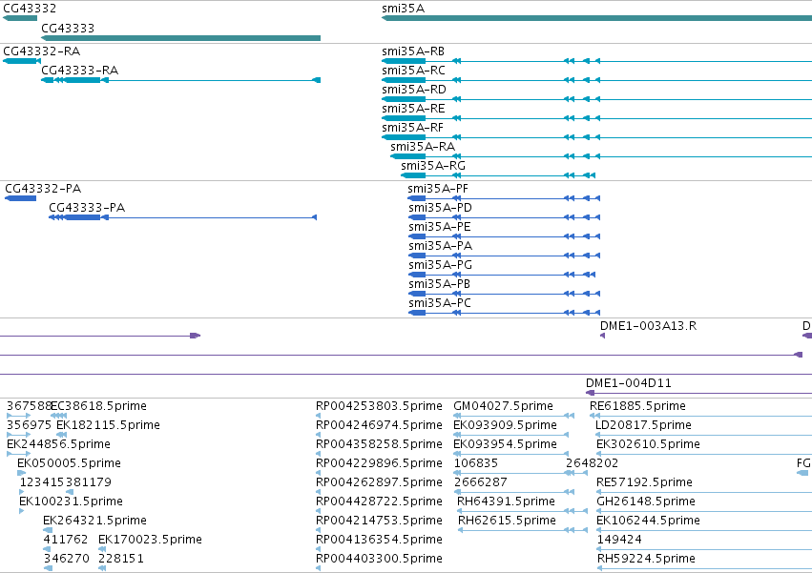Select EST EK302610.5prime
The height and width of the screenshot is (573, 812).
tap(648, 444)
